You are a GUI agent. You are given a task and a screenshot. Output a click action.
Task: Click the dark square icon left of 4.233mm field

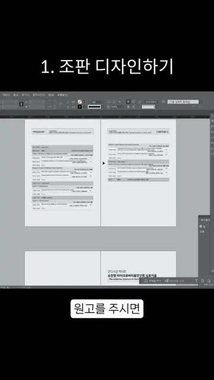[x=128, y=102]
